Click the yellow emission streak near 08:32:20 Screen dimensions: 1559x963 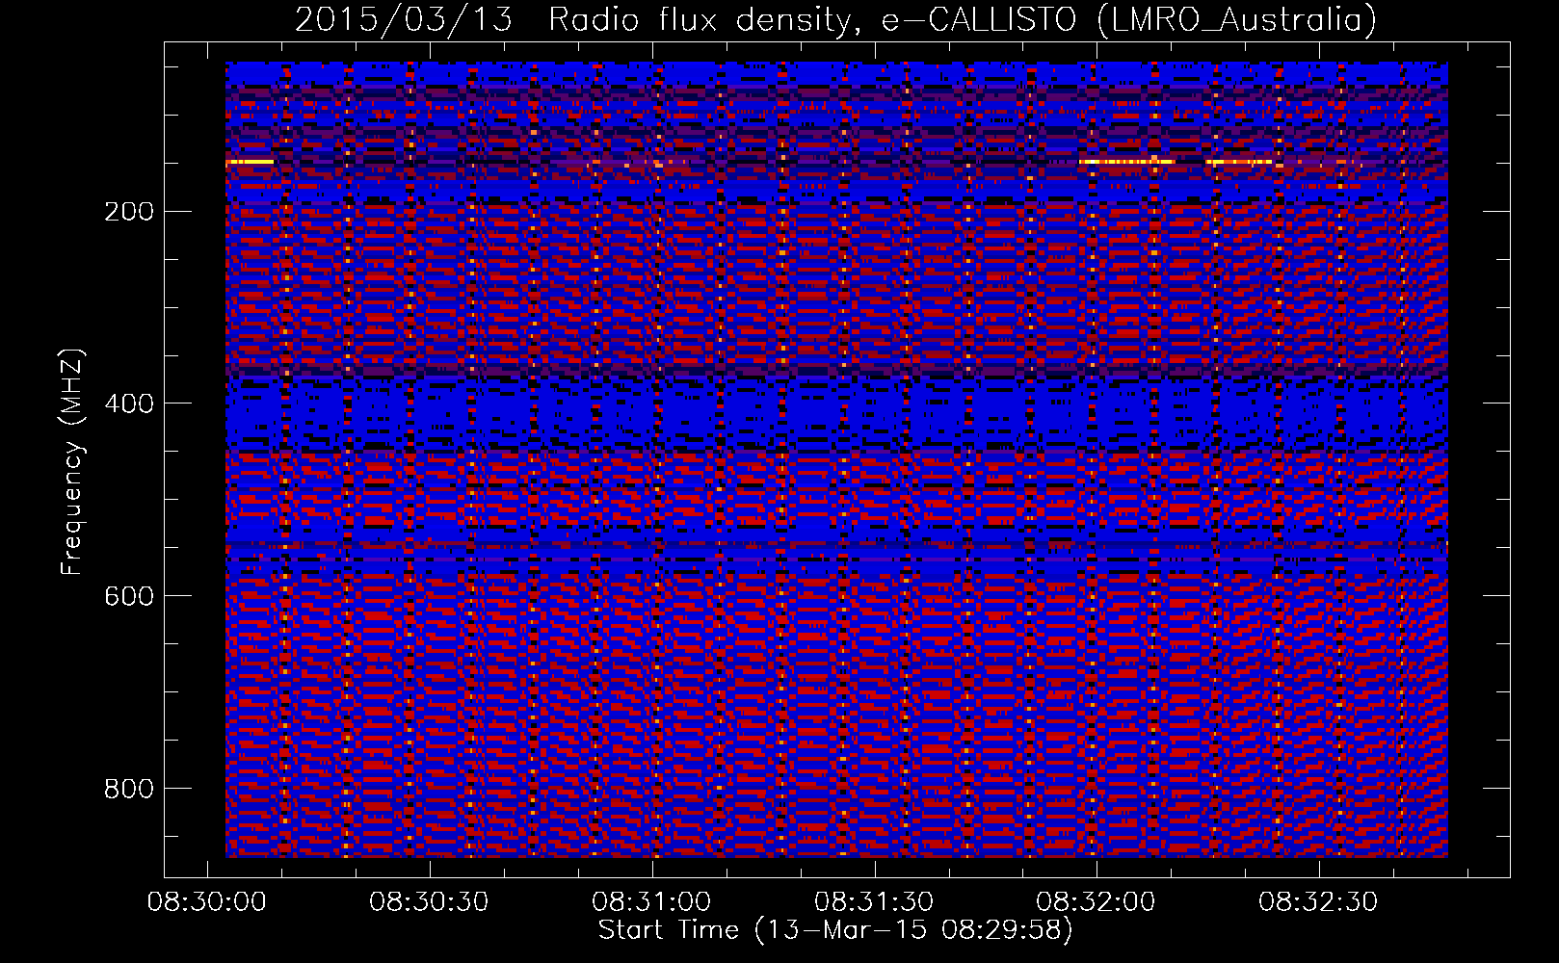tap(1239, 162)
